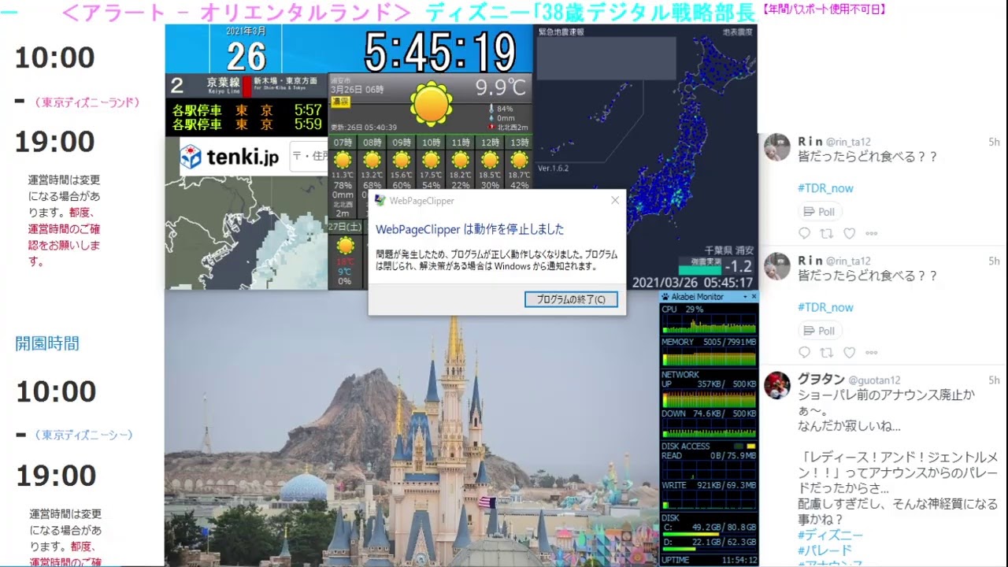Image resolution: width=1008 pixels, height=567 pixels.
Task: Click the 5:59 train departure row
Action: point(246,124)
